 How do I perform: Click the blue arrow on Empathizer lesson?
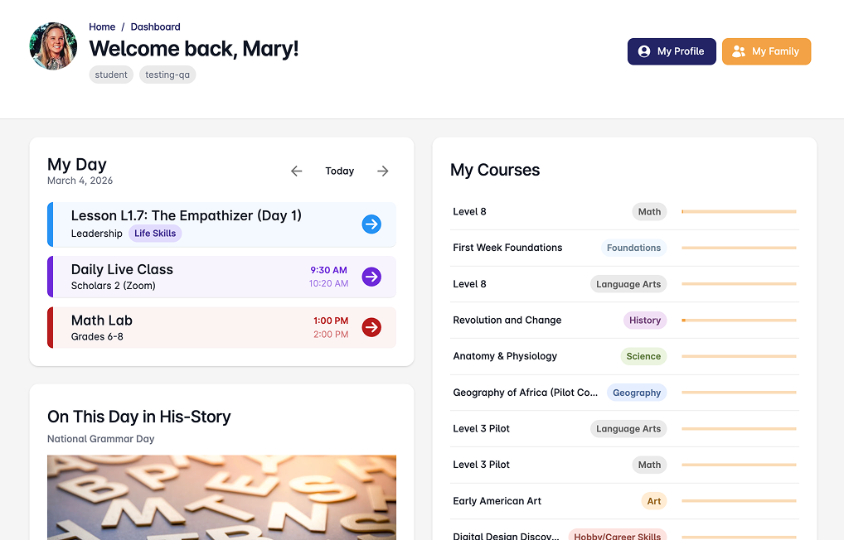click(371, 224)
